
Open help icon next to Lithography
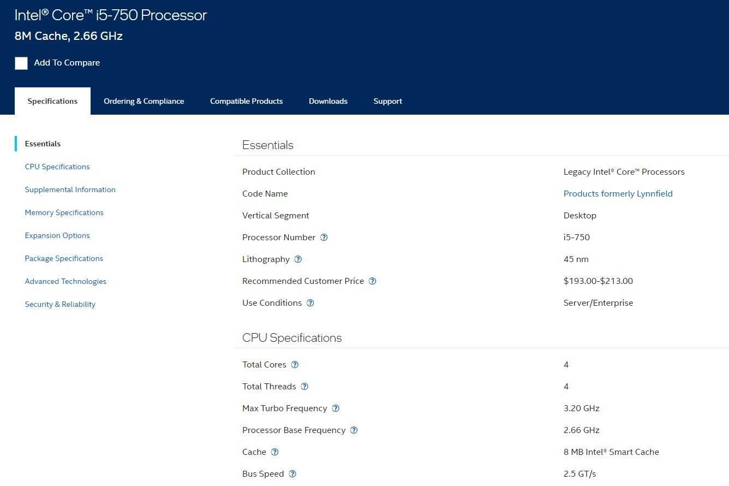click(298, 259)
